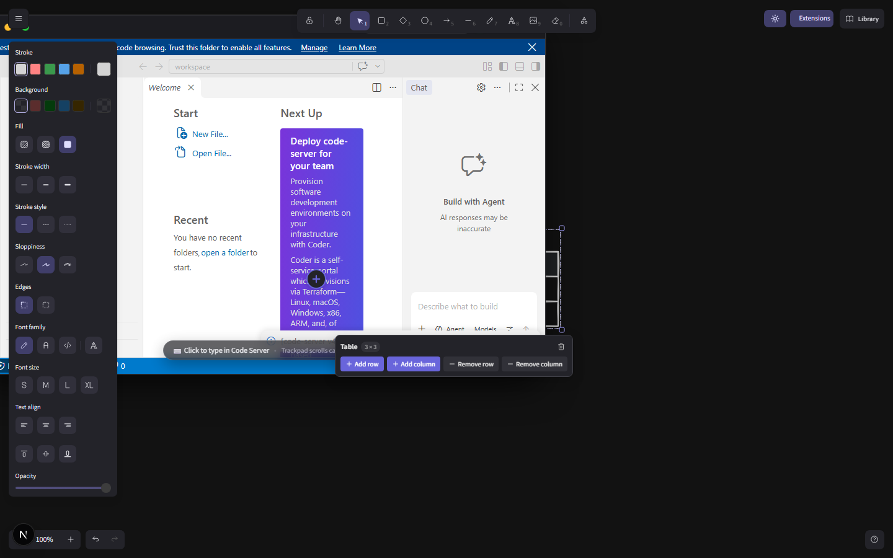Pick the blue stroke color swatch
This screenshot has width=893, height=558.
pyautogui.click(x=64, y=69)
